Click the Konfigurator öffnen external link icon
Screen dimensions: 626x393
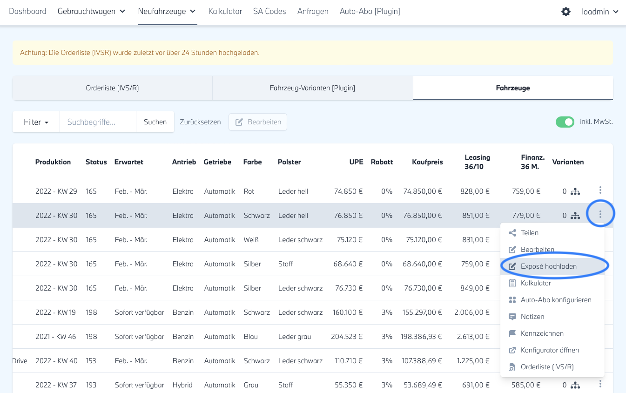(x=512, y=350)
